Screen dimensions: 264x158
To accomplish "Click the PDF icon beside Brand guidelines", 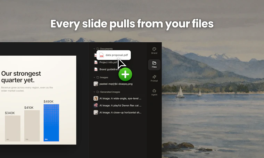I will pos(96,69).
